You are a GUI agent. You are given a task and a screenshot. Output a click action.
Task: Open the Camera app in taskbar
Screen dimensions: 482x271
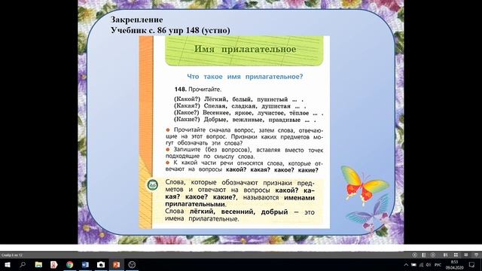pyautogui.click(x=101, y=265)
